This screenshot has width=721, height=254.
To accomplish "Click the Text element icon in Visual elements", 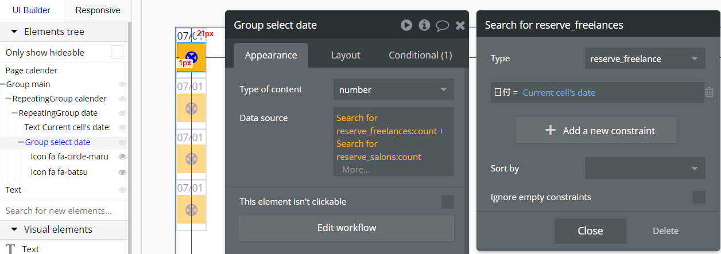I will pos(10,249).
